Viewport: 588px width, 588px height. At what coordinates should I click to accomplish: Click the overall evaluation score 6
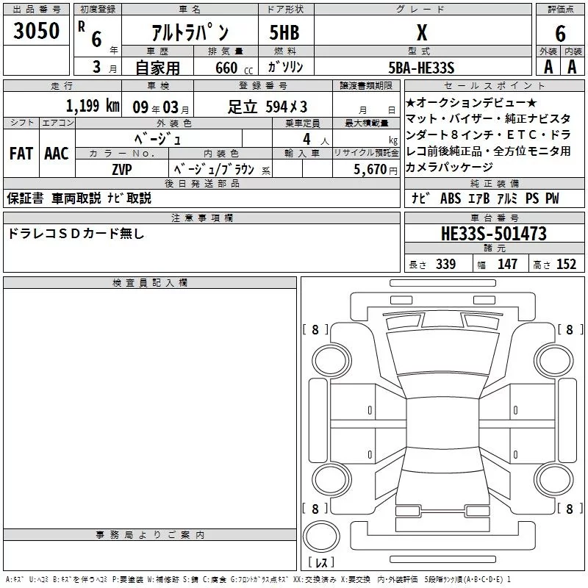[x=560, y=33]
